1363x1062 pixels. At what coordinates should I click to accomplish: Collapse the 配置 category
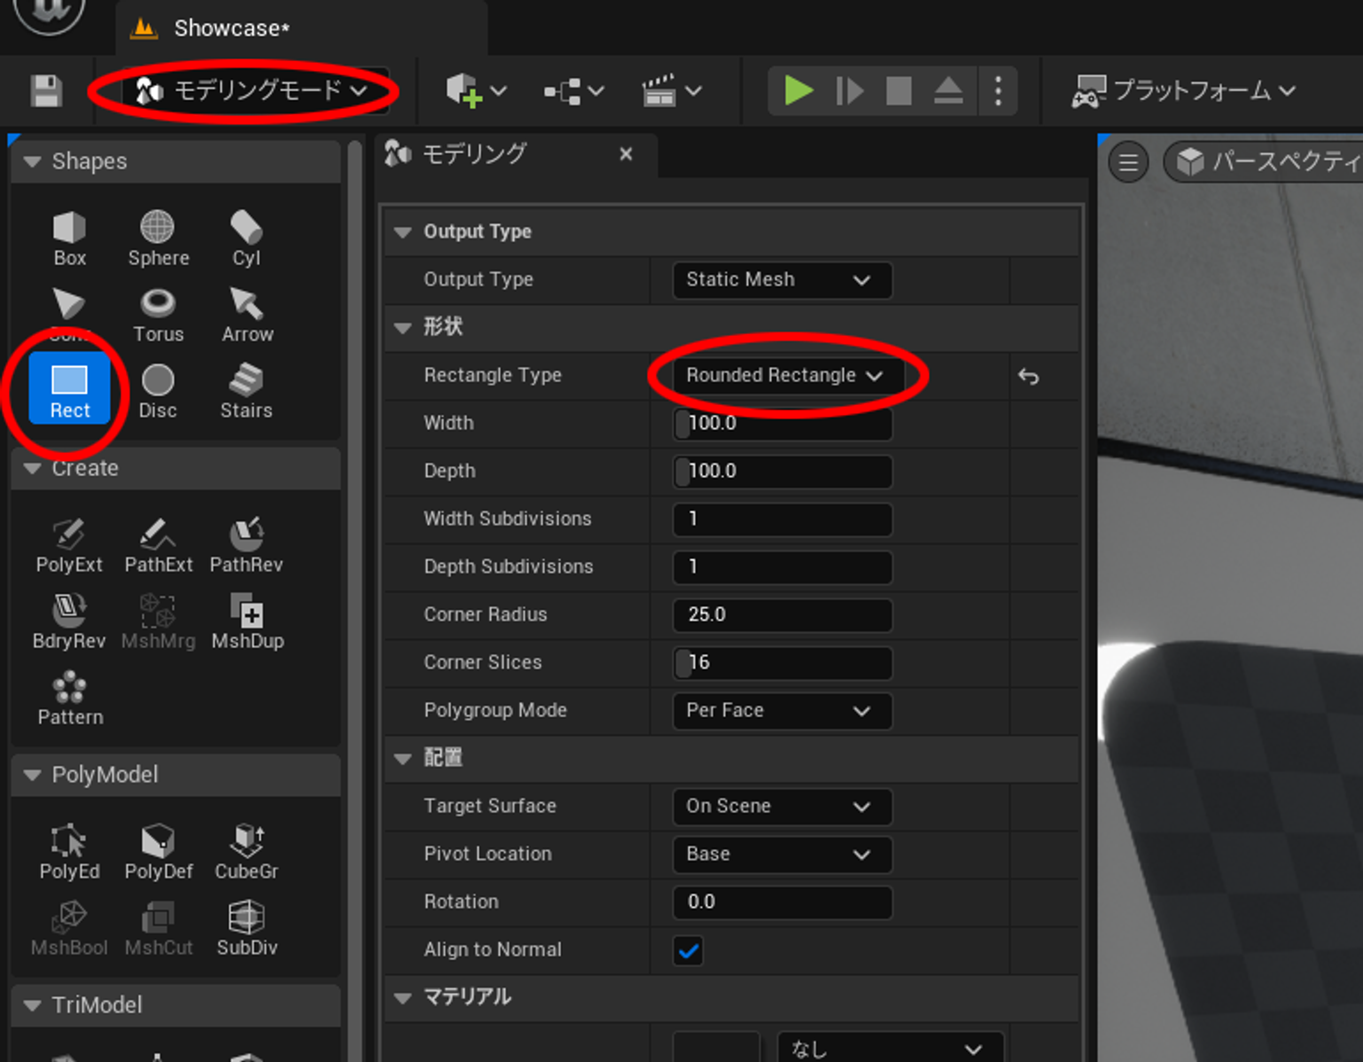tap(403, 759)
